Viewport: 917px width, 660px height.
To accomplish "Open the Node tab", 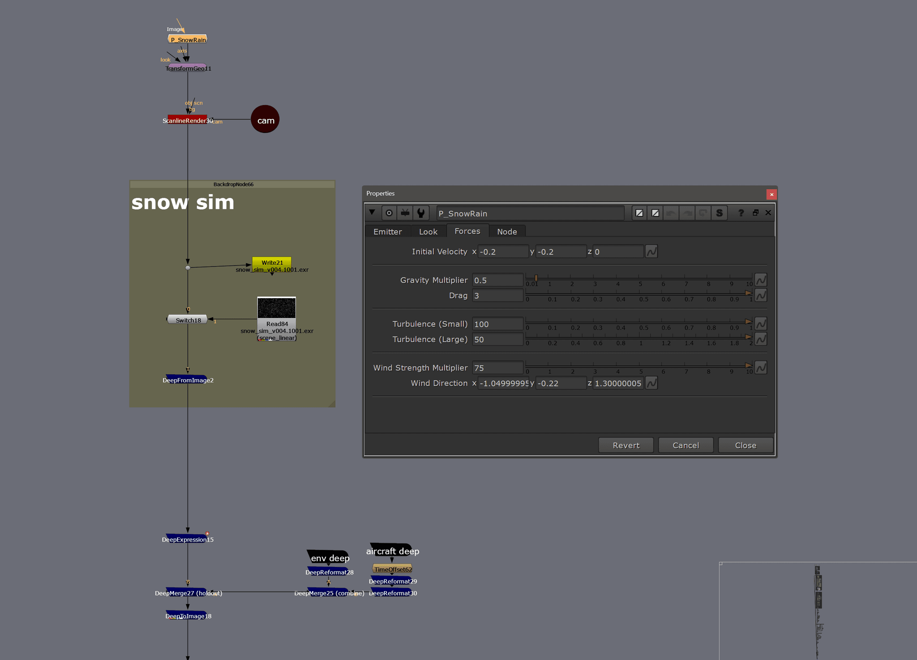I will pyautogui.click(x=507, y=231).
